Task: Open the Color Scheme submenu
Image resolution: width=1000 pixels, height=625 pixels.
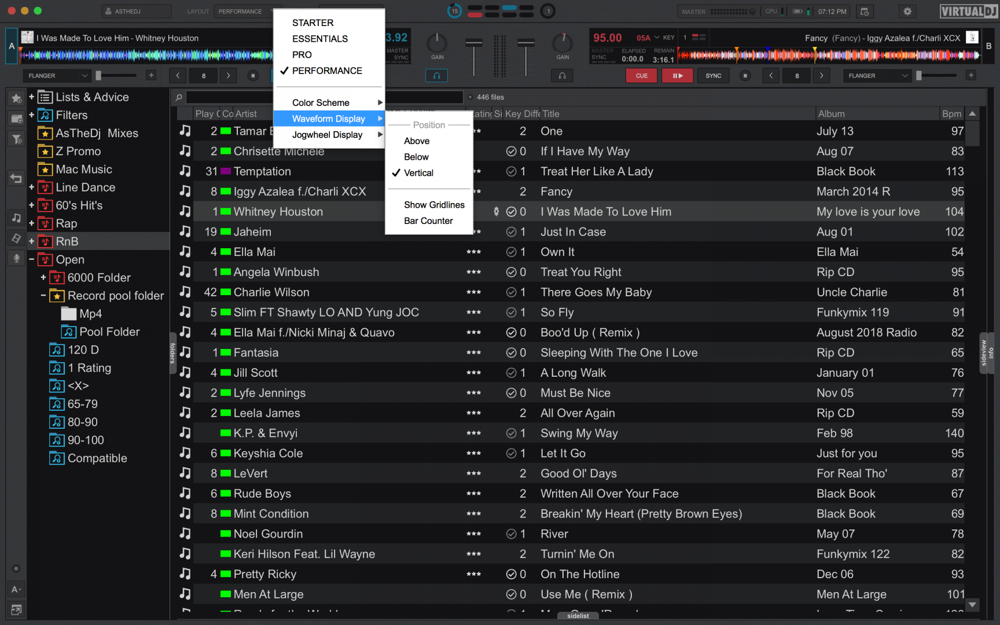Action: click(x=329, y=102)
